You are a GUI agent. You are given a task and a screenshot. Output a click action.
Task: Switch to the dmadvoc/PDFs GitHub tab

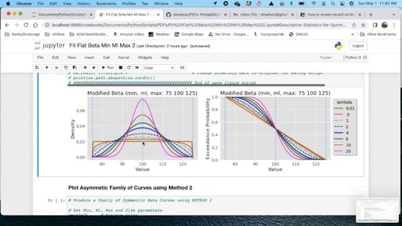tap(196, 14)
